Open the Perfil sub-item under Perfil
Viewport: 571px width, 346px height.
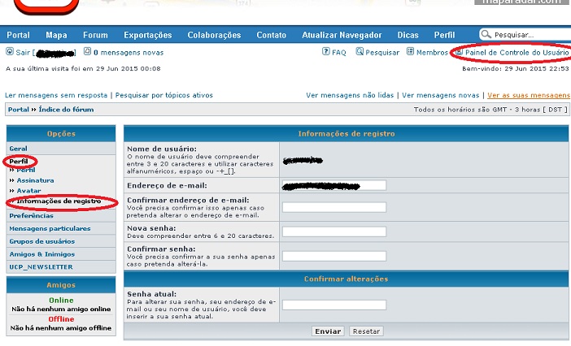pyautogui.click(x=26, y=170)
